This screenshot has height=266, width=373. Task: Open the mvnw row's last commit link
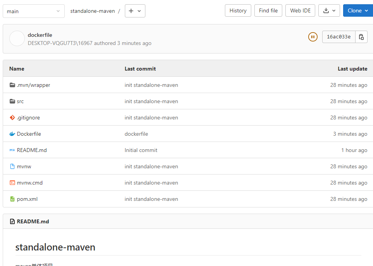[x=151, y=166]
